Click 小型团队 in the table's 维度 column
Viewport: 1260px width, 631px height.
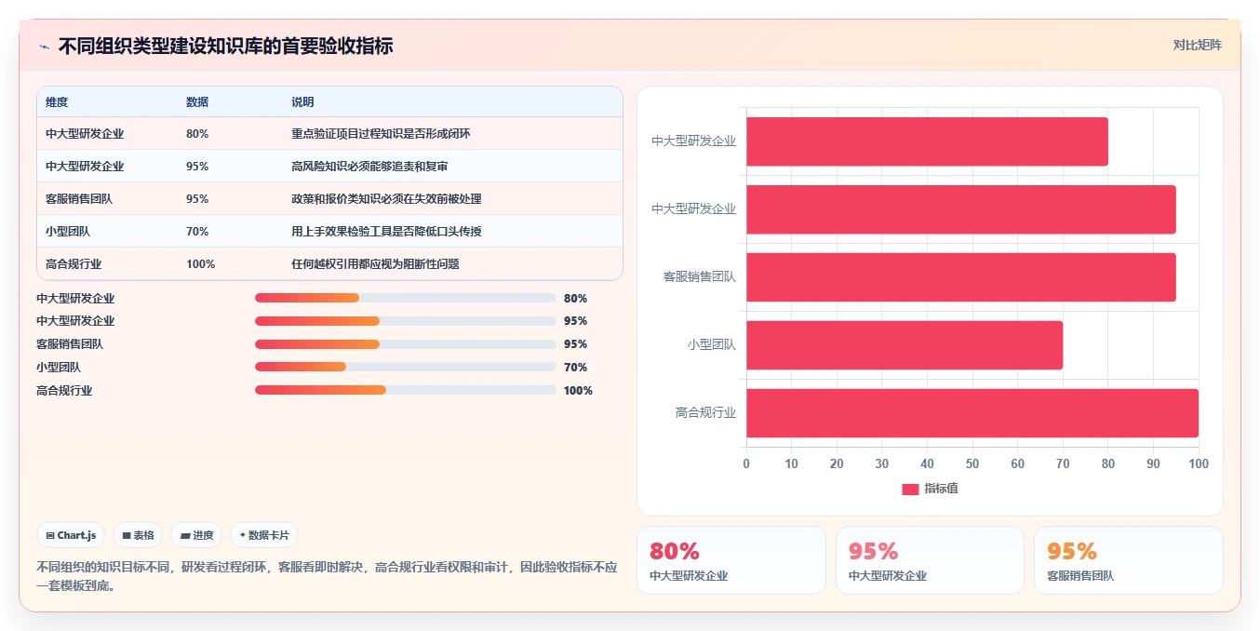point(68,232)
